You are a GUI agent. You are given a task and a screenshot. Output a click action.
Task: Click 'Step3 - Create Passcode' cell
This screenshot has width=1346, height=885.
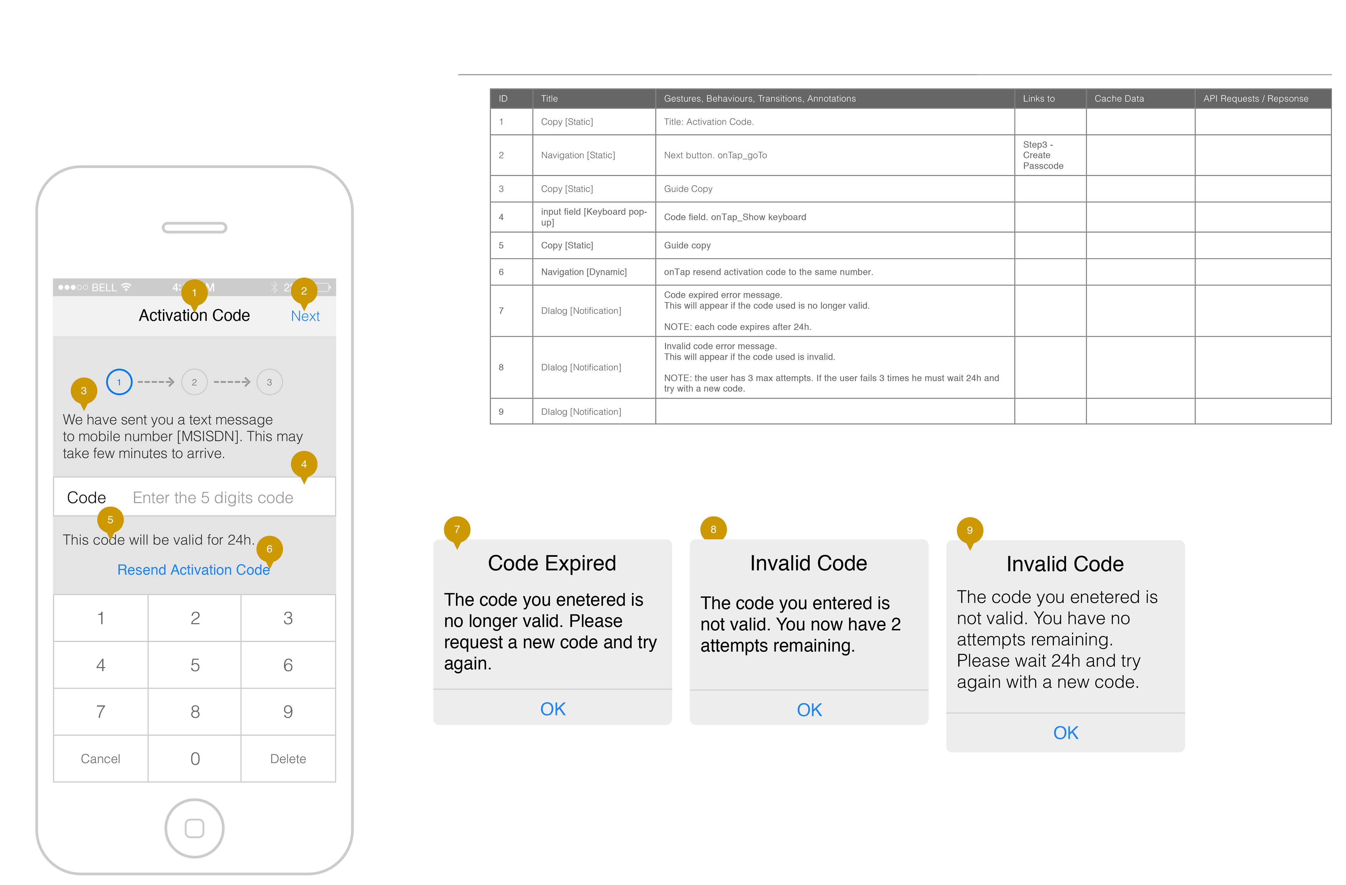coord(1050,155)
